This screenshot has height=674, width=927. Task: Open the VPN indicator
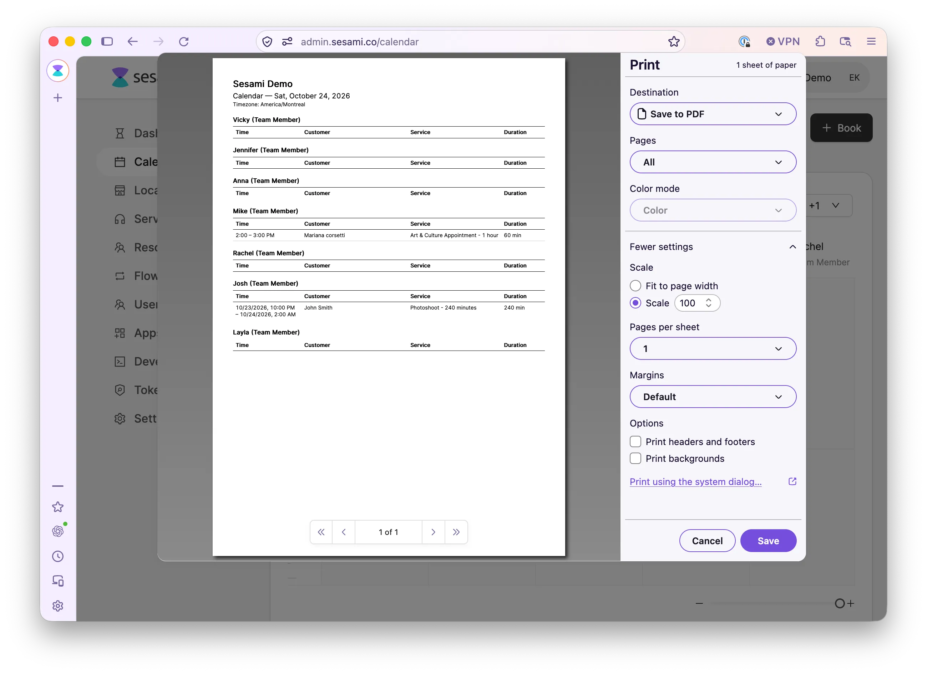click(783, 41)
